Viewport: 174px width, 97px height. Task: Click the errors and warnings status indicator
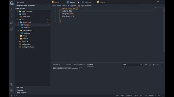pyautogui.click(x=14, y=96)
